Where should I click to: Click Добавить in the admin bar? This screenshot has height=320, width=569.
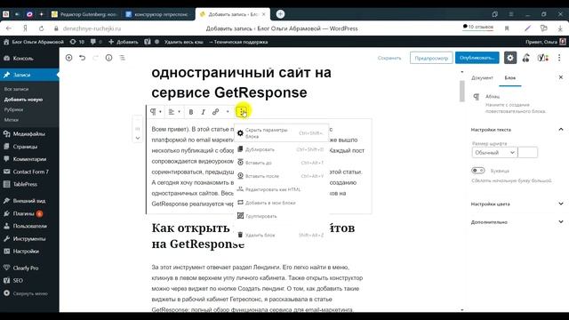(124, 42)
